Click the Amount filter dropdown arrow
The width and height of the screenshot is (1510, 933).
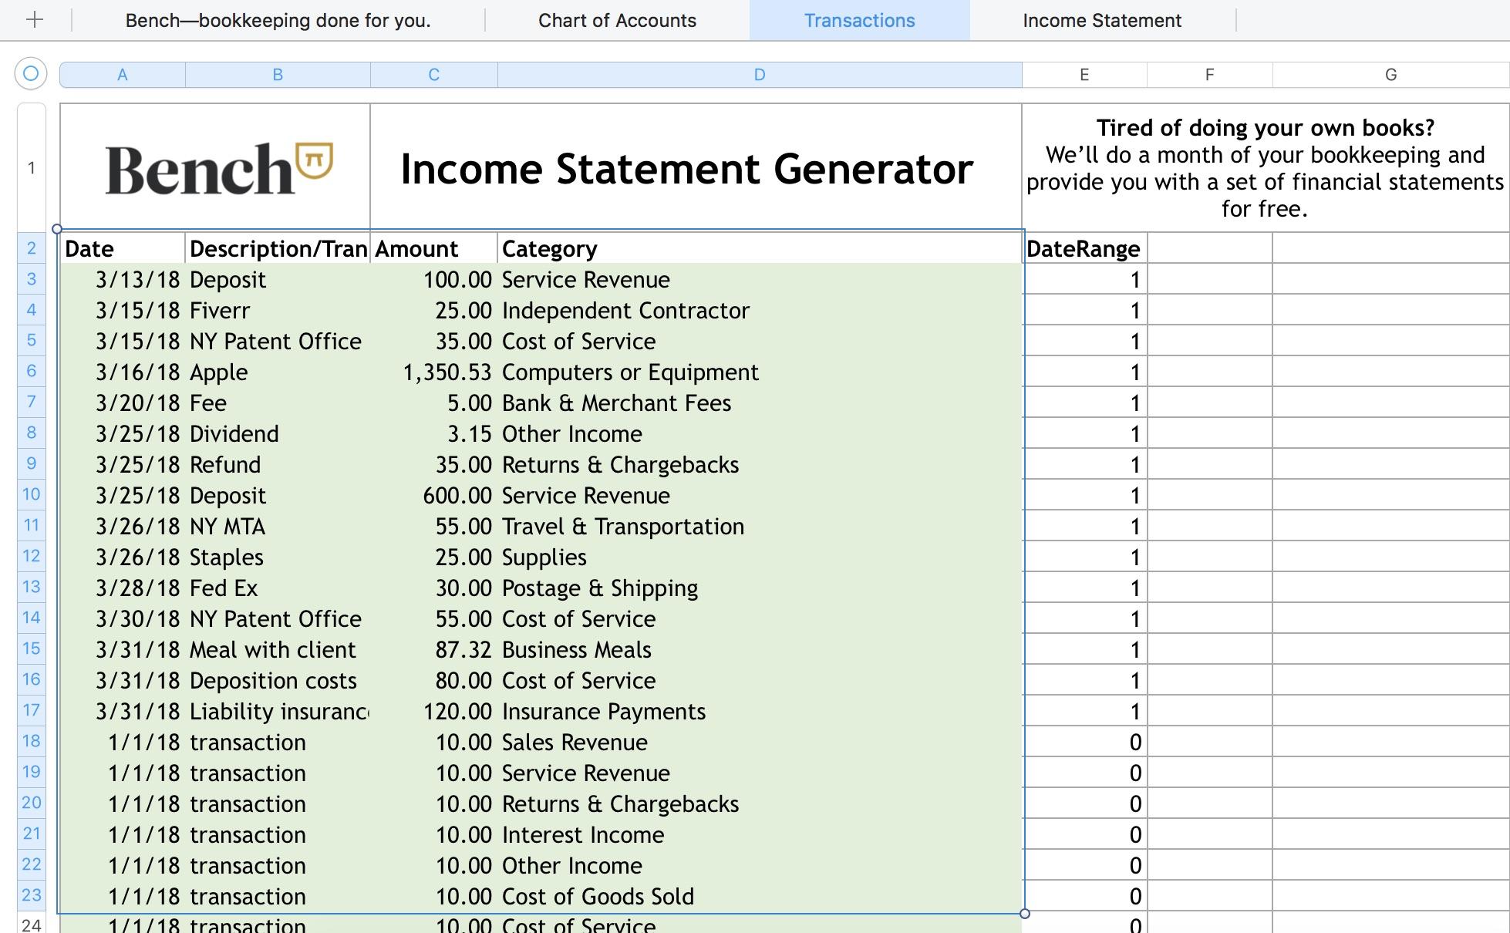(x=484, y=249)
